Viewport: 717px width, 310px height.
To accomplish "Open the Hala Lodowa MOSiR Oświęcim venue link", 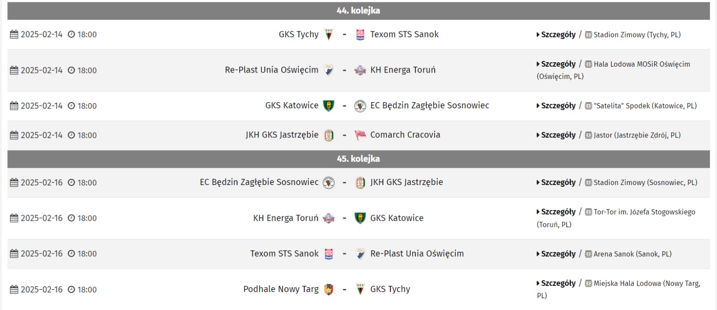I will [613, 70].
